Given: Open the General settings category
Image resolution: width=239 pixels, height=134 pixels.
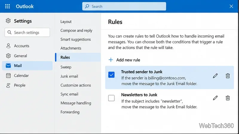Looking at the screenshot, I should click(x=27, y=56).
